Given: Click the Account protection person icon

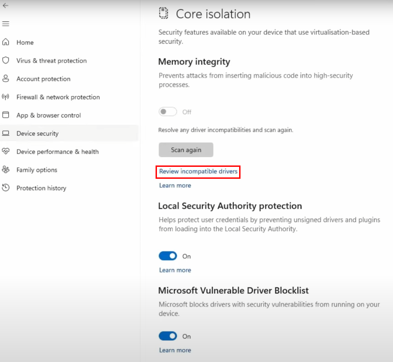Looking at the screenshot, I should pyautogui.click(x=6, y=79).
